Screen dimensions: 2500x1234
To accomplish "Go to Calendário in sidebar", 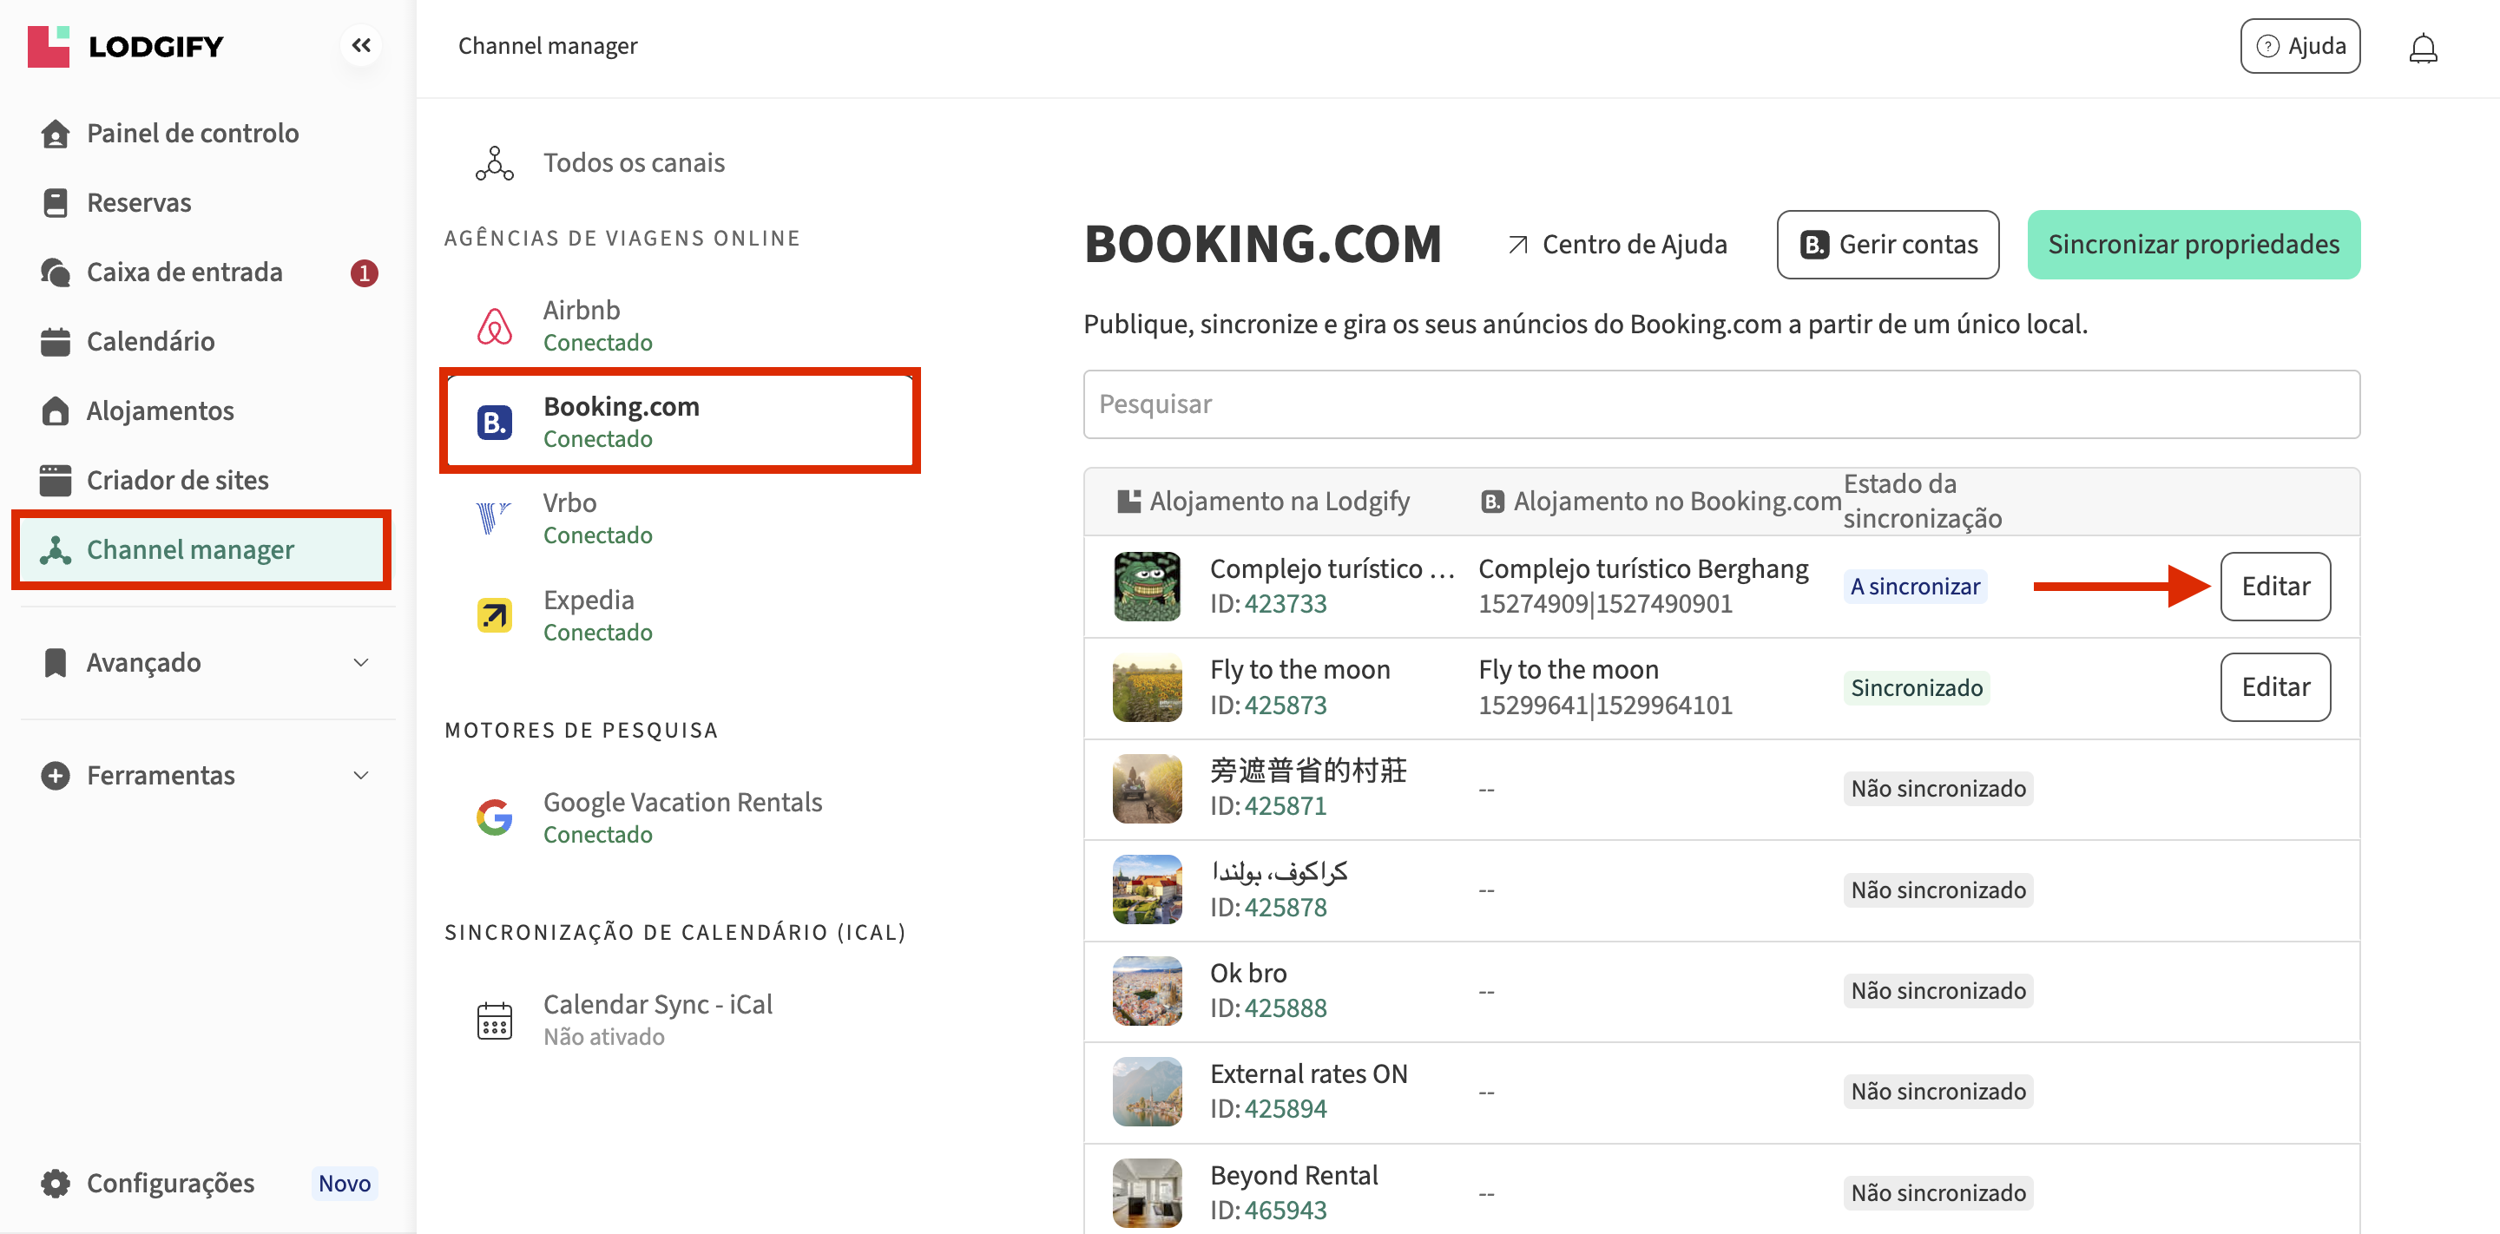I will click(x=150, y=342).
